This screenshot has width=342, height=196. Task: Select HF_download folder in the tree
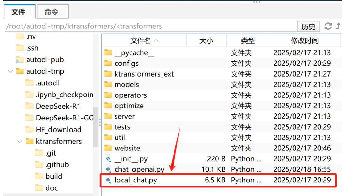point(58,130)
